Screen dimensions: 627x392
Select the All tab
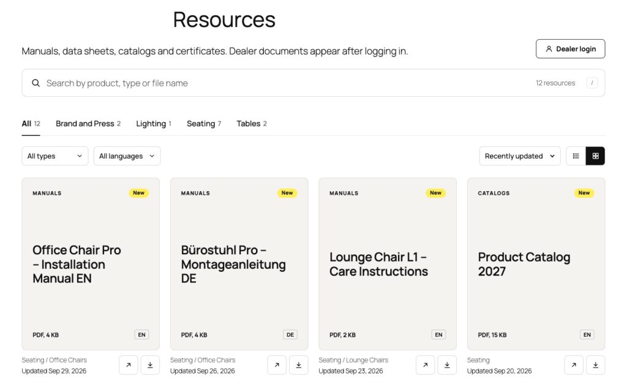click(x=31, y=124)
